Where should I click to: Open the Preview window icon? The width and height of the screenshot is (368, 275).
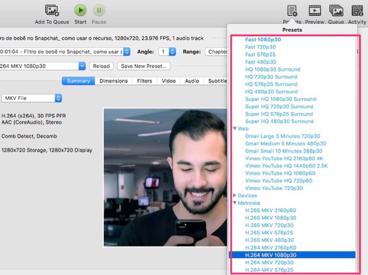pos(315,10)
